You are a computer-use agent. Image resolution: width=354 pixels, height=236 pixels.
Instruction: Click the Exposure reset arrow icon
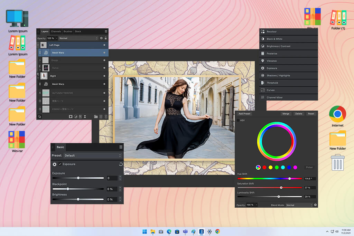pos(121,164)
